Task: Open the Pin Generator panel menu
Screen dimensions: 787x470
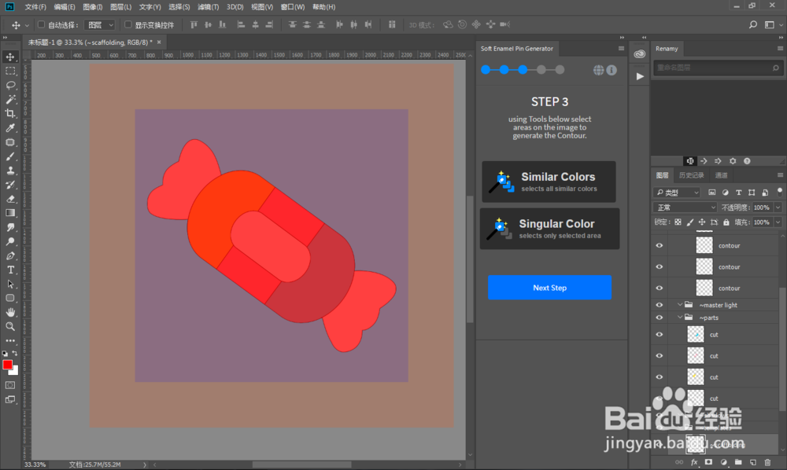Action: click(x=621, y=49)
